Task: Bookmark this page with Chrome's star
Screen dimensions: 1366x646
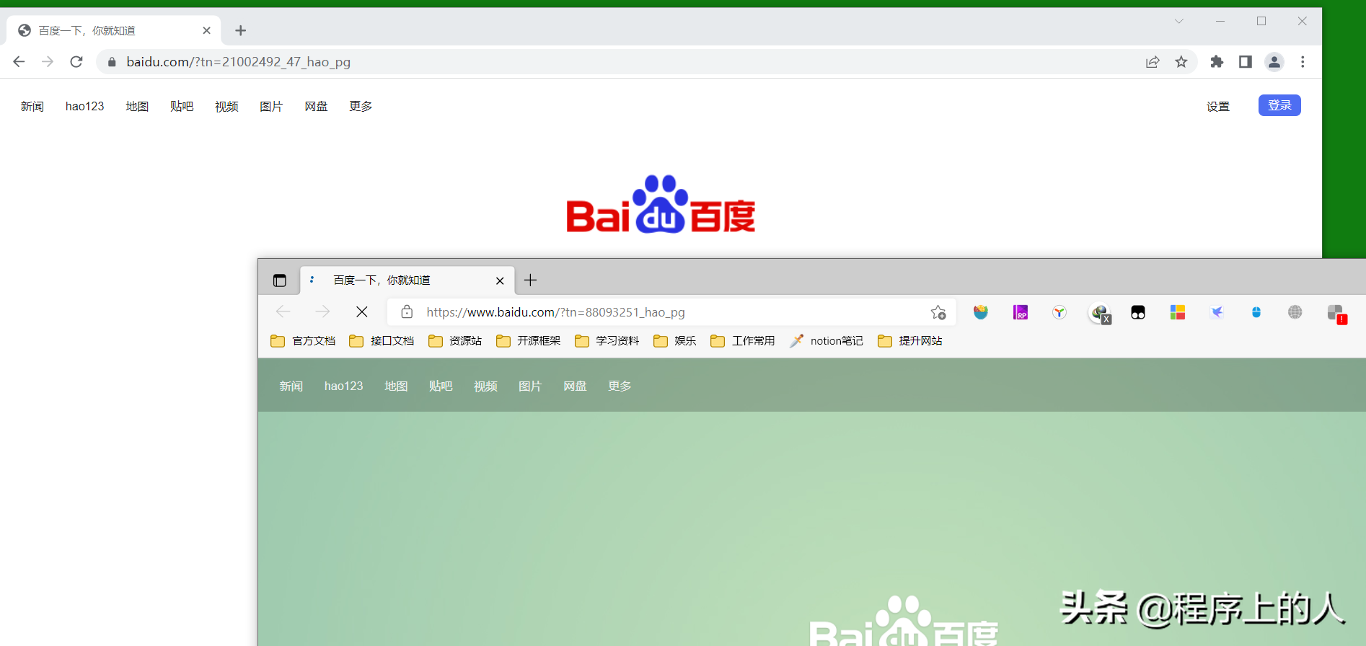Action: (x=1181, y=62)
